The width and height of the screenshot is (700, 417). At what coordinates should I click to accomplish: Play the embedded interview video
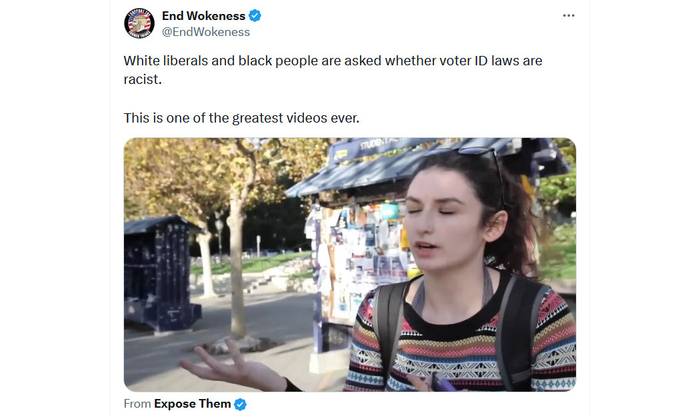(349, 264)
